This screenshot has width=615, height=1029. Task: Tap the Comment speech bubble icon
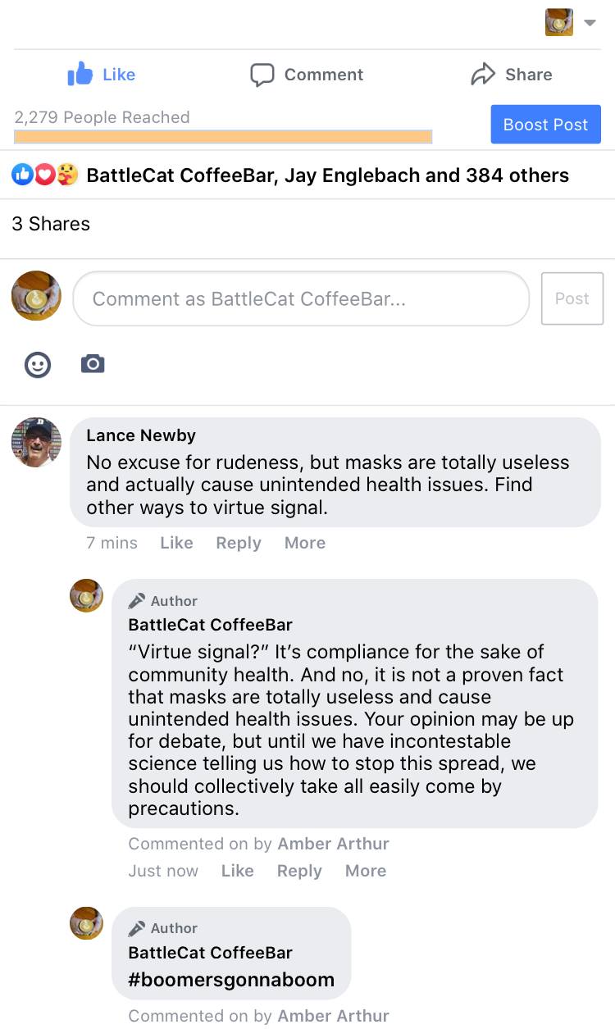[262, 75]
